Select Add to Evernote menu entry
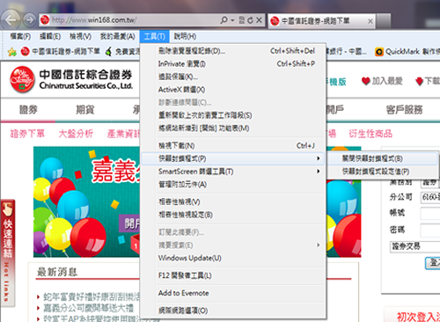 [x=233, y=293]
